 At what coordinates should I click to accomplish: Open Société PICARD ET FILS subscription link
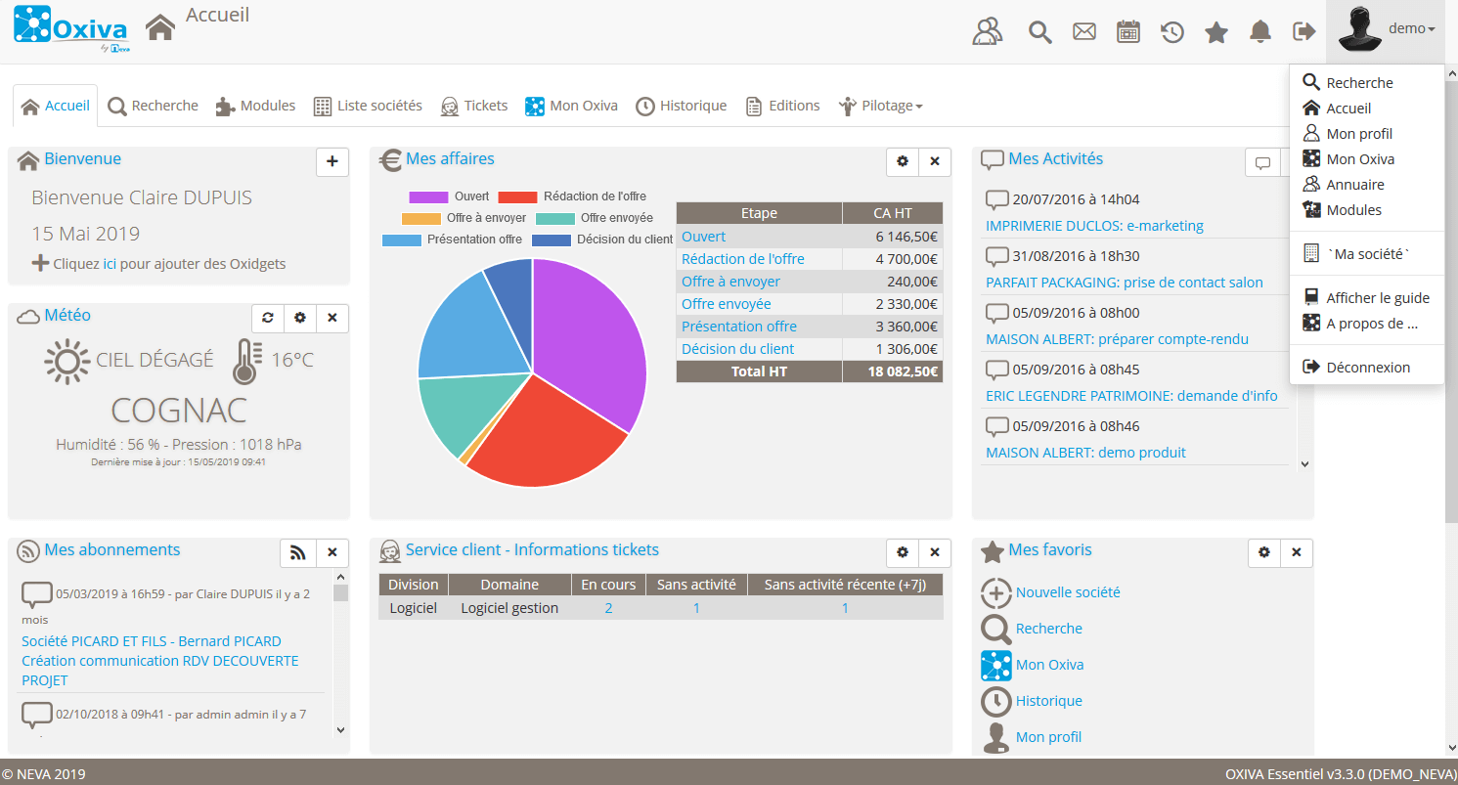pyautogui.click(x=160, y=661)
